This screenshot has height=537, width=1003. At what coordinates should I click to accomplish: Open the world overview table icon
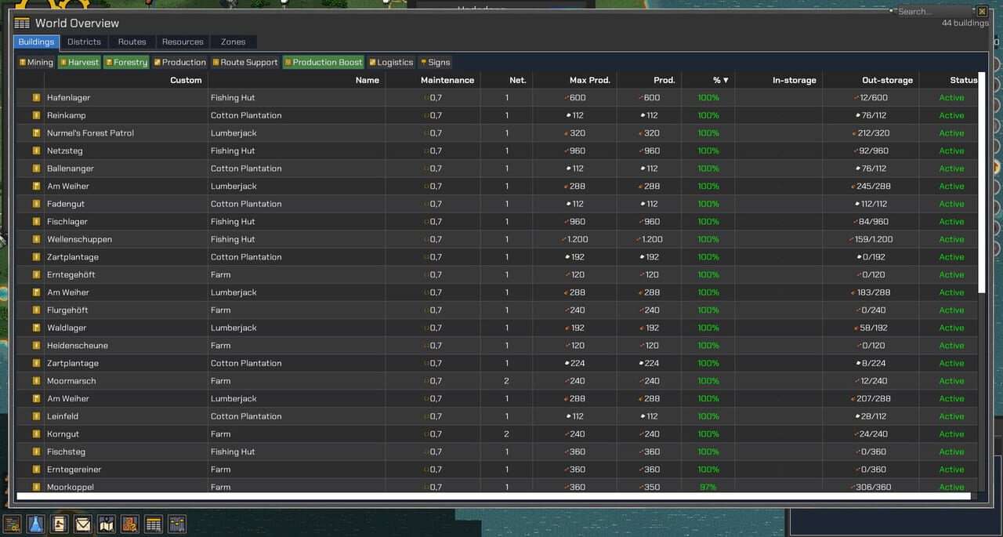point(154,524)
